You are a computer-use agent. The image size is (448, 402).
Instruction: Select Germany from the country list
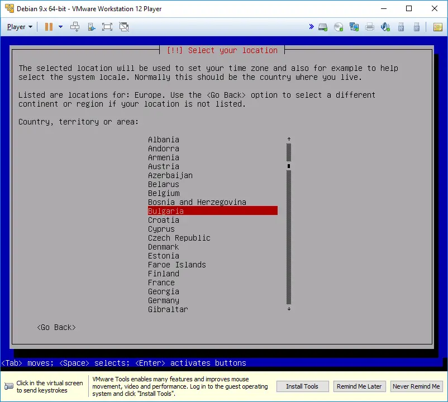click(164, 300)
